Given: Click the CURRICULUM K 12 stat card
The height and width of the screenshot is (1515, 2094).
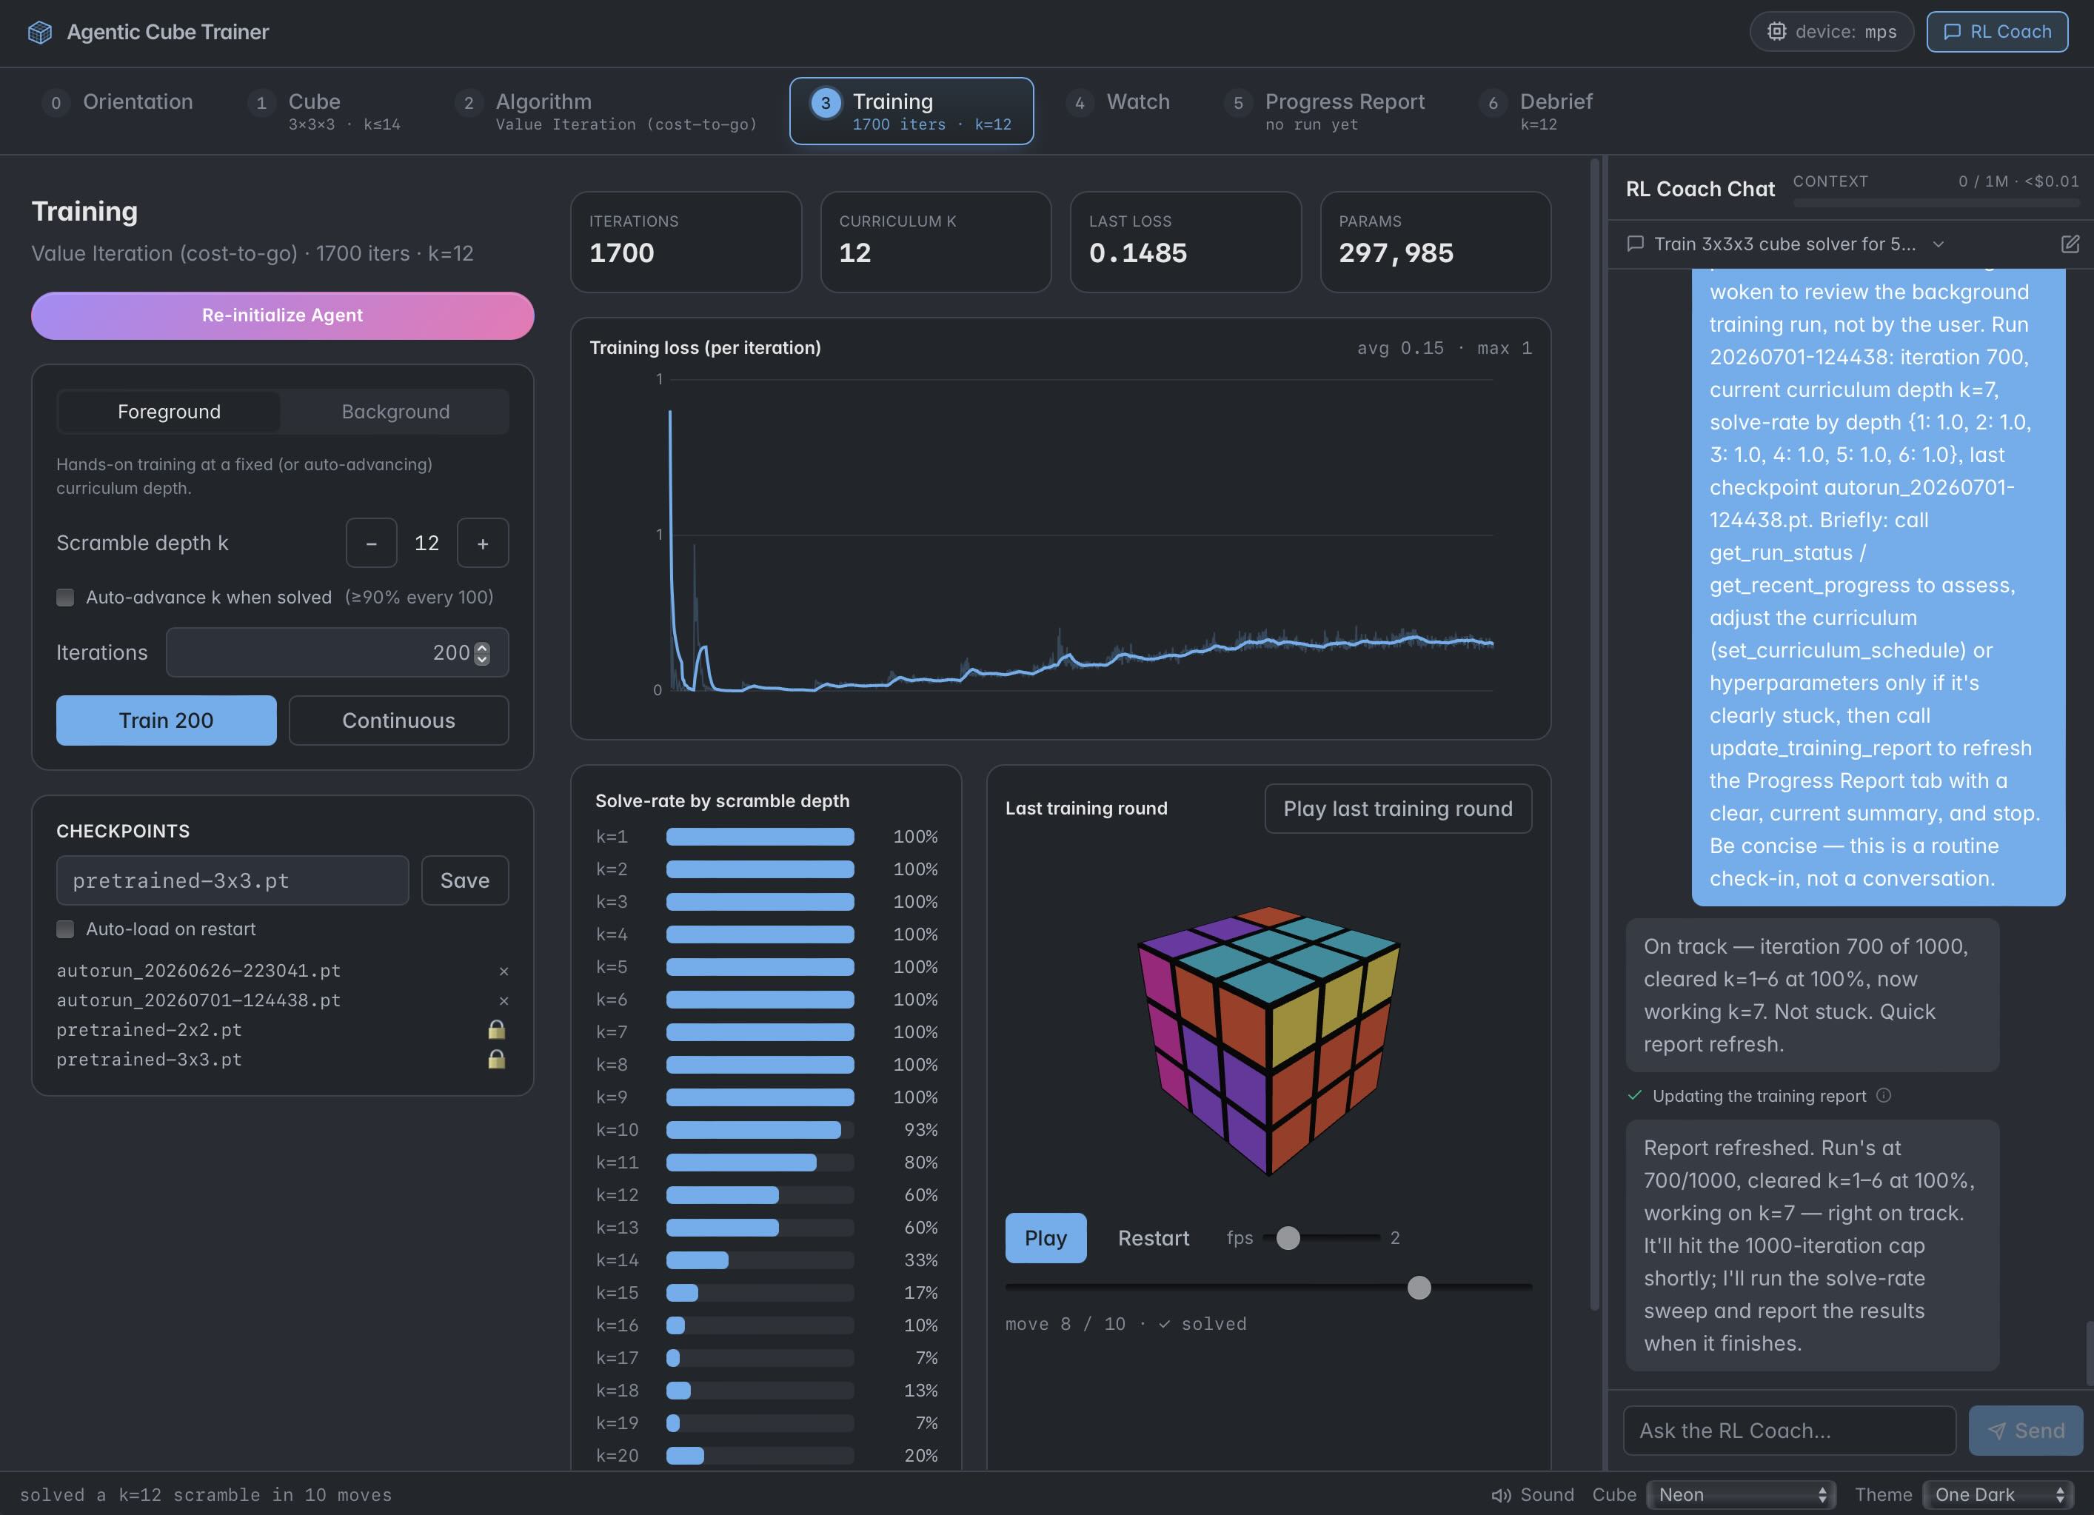Looking at the screenshot, I should (x=935, y=242).
